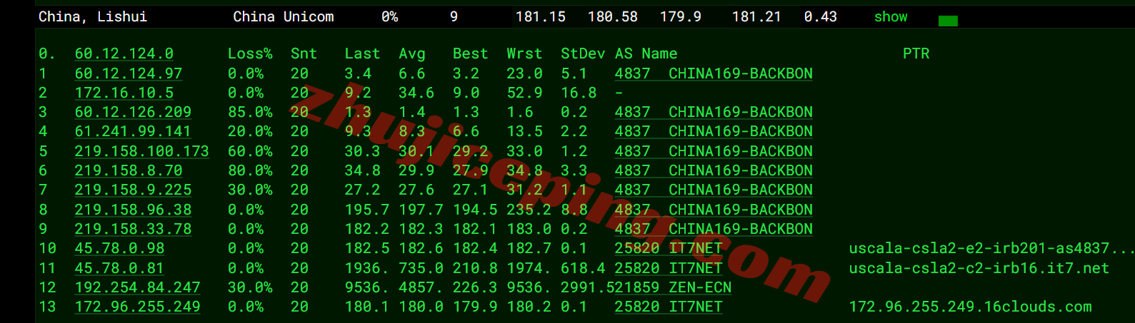The image size is (1135, 323).
Task: Click the Loss% column header
Action: click(250, 53)
